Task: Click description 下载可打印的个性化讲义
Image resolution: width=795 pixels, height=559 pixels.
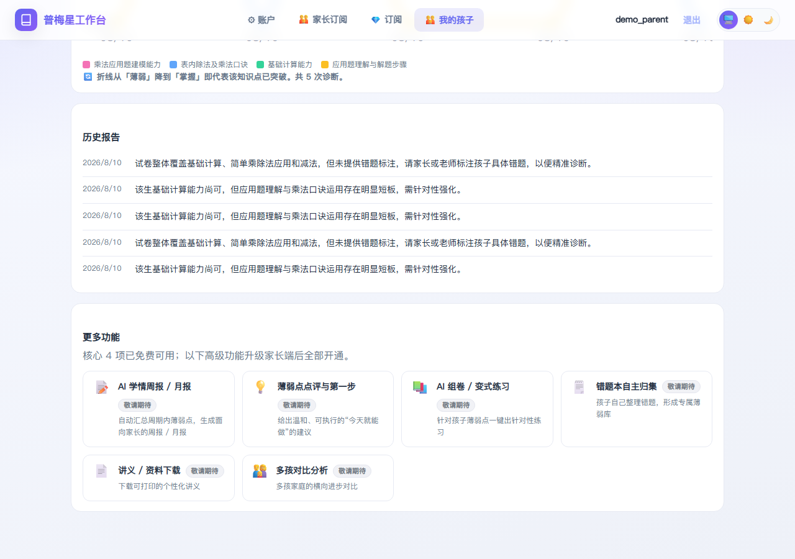Action: tap(160, 486)
